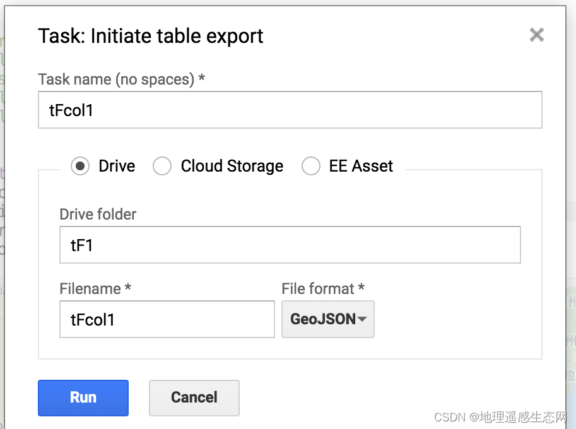Viewport: 576px width, 429px height.
Task: Focus the Task name input field
Action: click(x=290, y=110)
